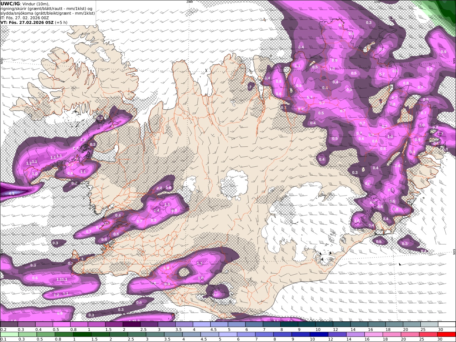This screenshot has width=456, height=342.
Task: Click the dark teal snow-scale swatch starting at 8
Action: [x=289, y=325]
